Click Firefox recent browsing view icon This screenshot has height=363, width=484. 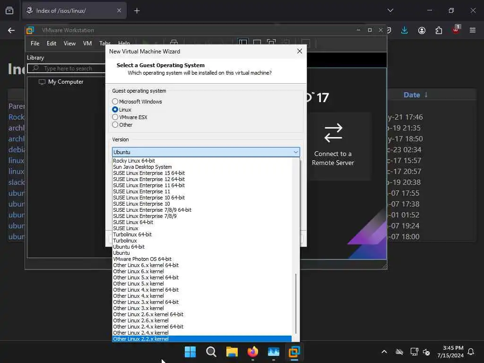9,11
